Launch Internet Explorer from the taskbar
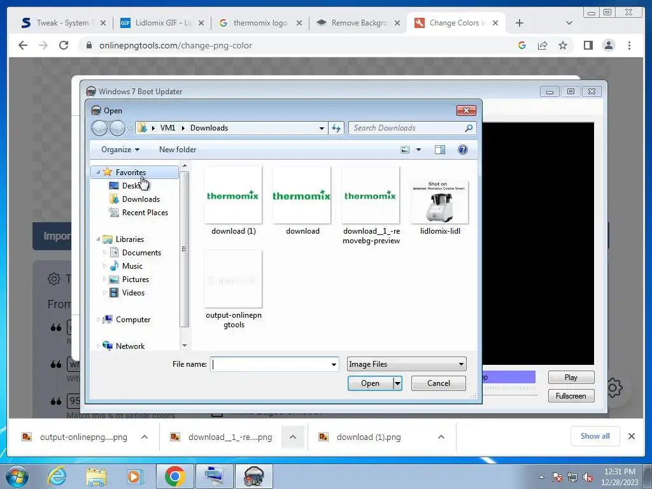 point(57,476)
